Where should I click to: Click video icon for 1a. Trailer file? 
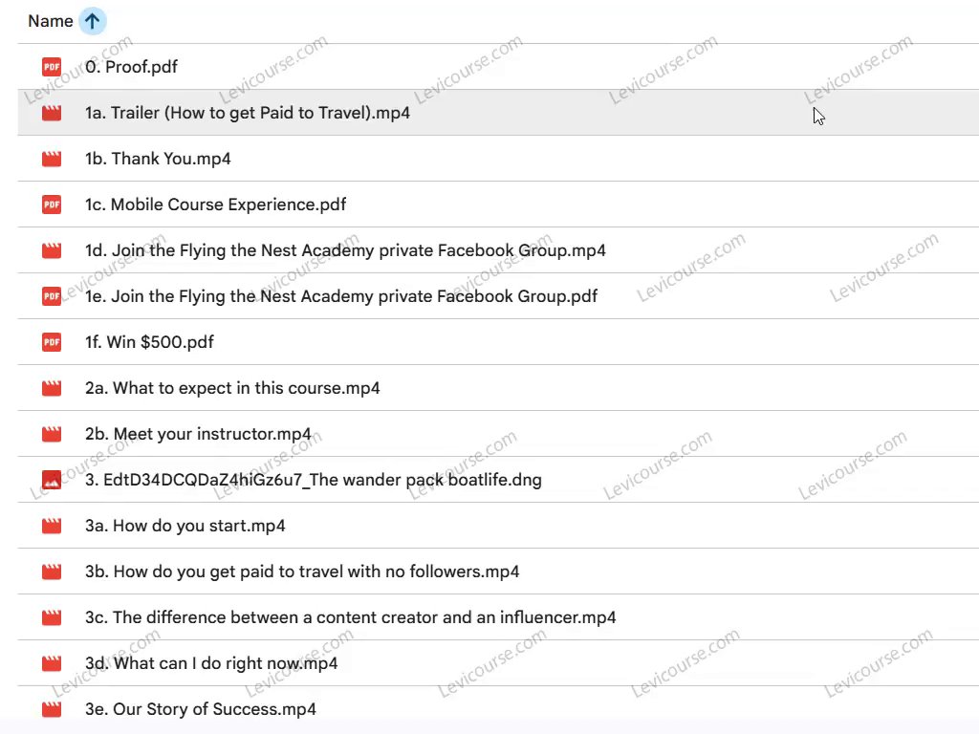[52, 113]
